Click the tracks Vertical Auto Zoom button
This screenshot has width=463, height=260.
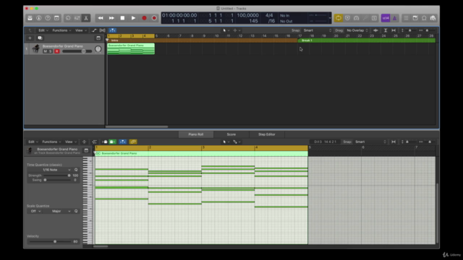pyautogui.click(x=386, y=30)
